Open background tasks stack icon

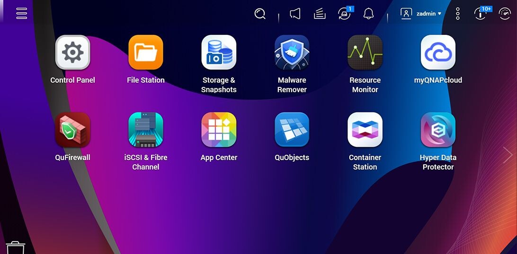320,14
